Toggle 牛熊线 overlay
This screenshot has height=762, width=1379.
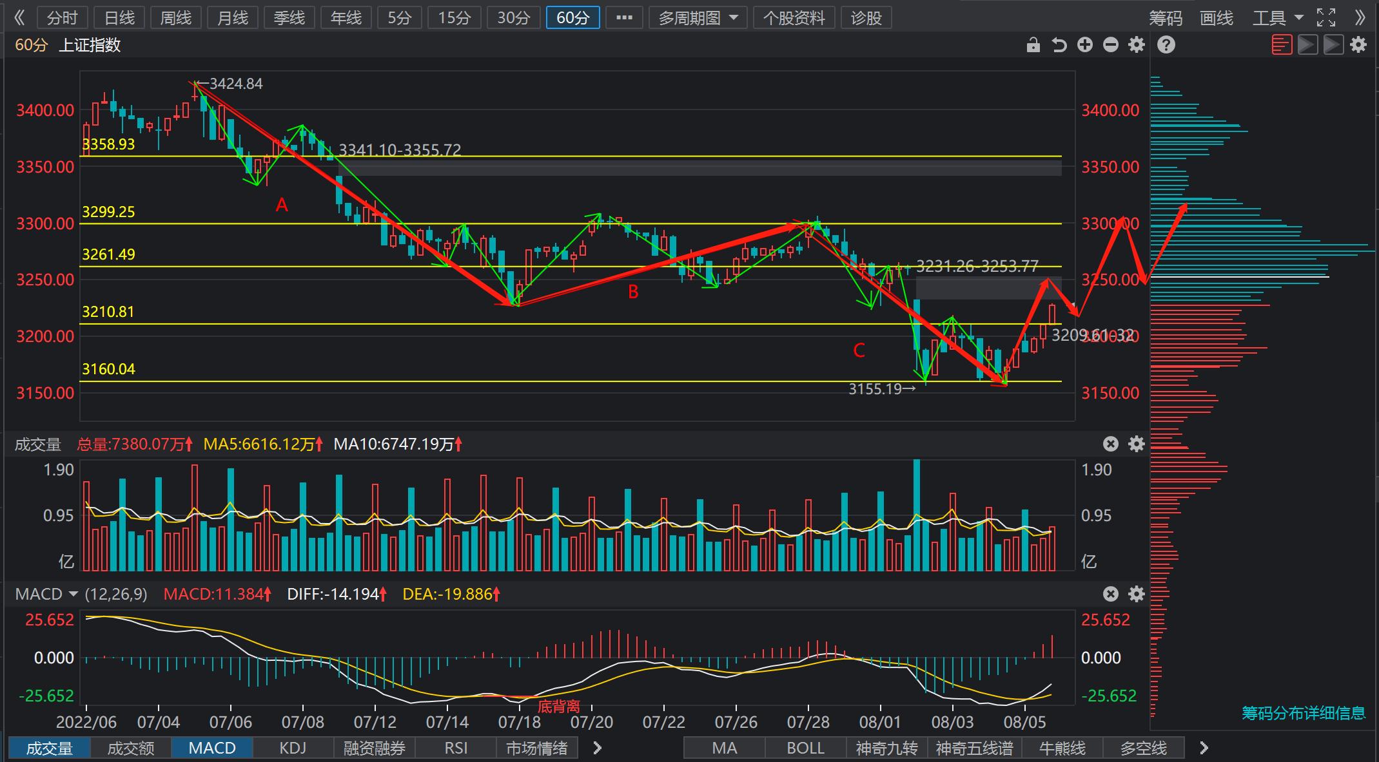(1062, 748)
